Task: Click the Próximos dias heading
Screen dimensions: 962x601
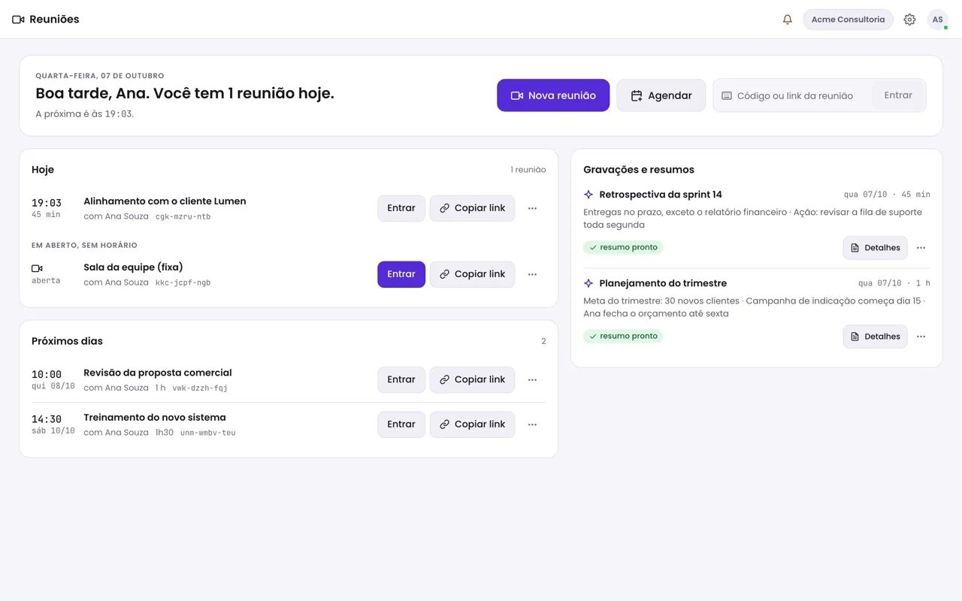Action: coord(67,341)
